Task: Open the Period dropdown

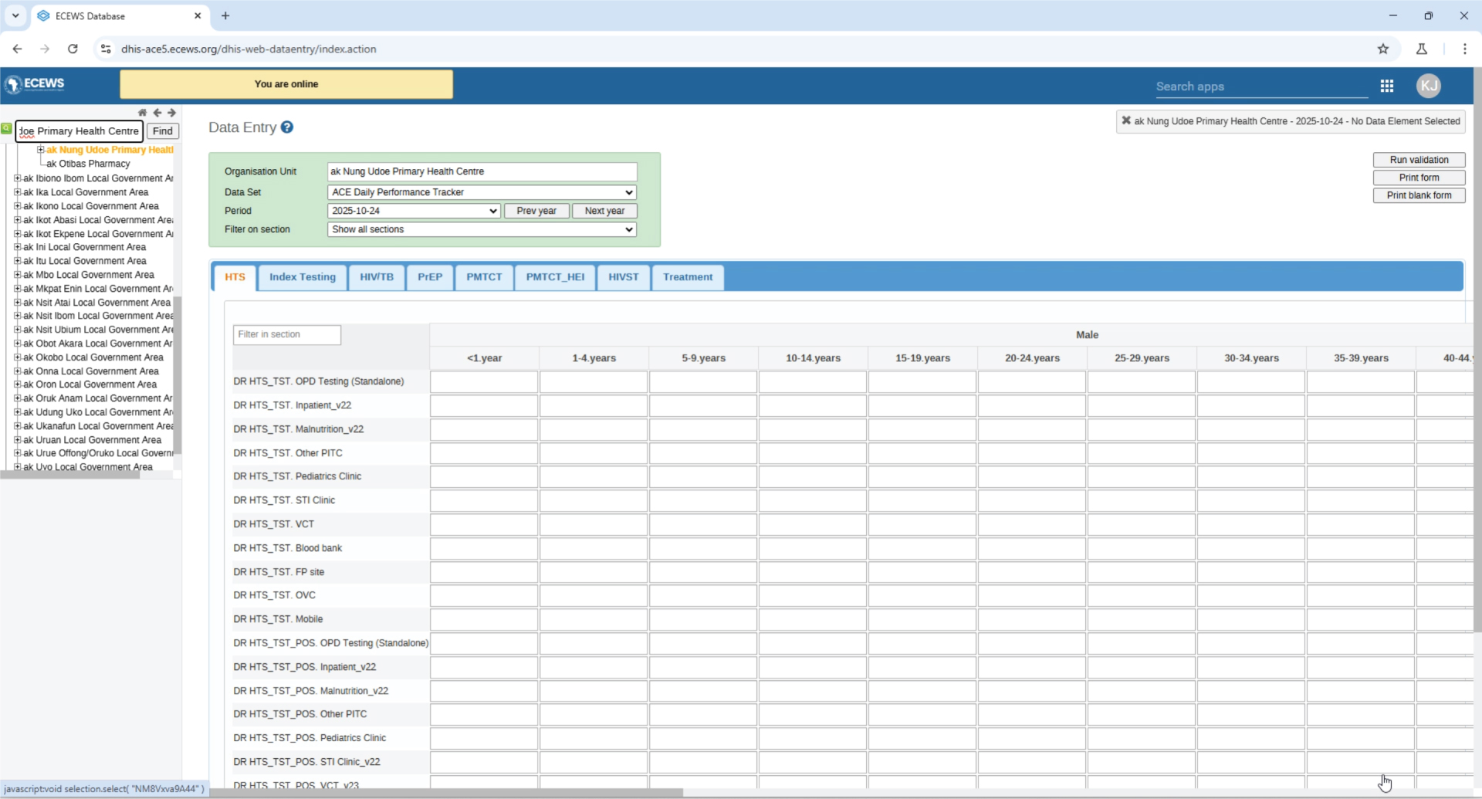Action: click(x=414, y=211)
